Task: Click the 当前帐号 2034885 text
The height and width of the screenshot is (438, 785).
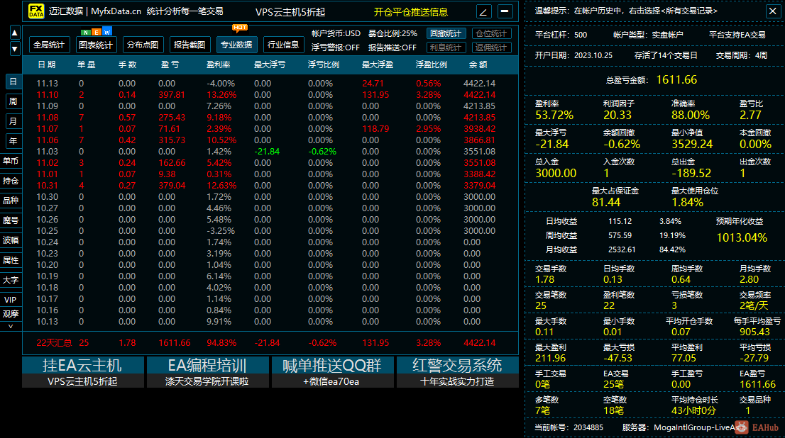Action: click(x=569, y=427)
